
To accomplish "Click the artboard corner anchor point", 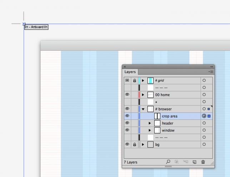I will click(x=24, y=24).
